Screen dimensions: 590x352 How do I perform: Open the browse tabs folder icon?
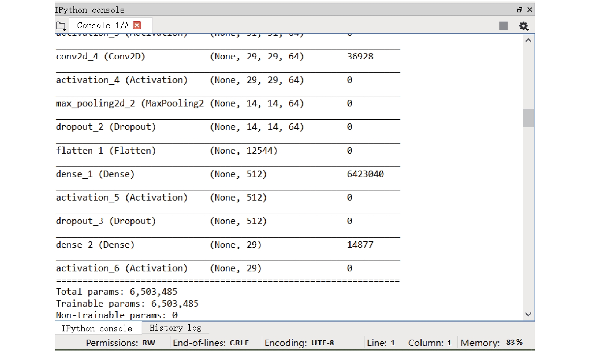(61, 26)
